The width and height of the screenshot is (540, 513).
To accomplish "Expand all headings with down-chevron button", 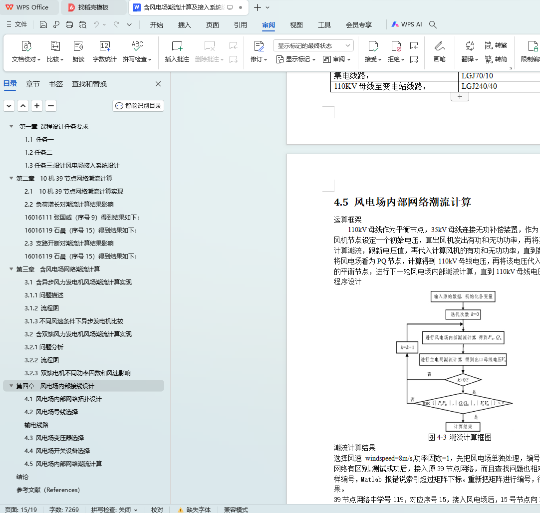I will tap(9, 106).
